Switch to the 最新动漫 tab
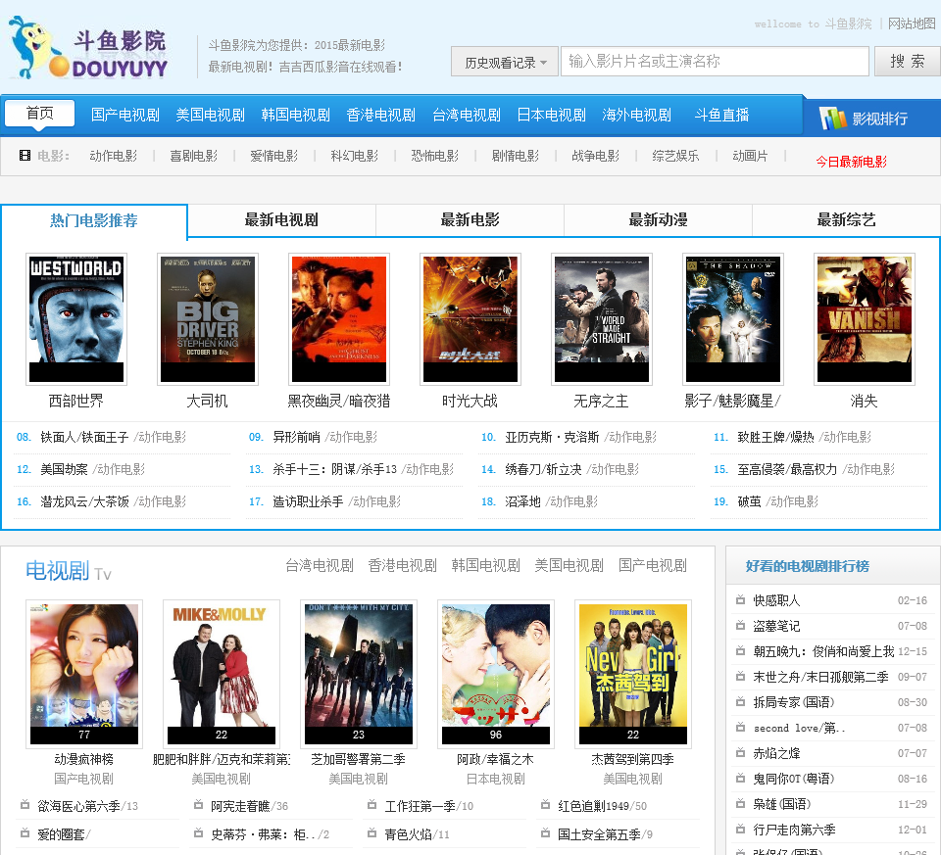 click(659, 220)
